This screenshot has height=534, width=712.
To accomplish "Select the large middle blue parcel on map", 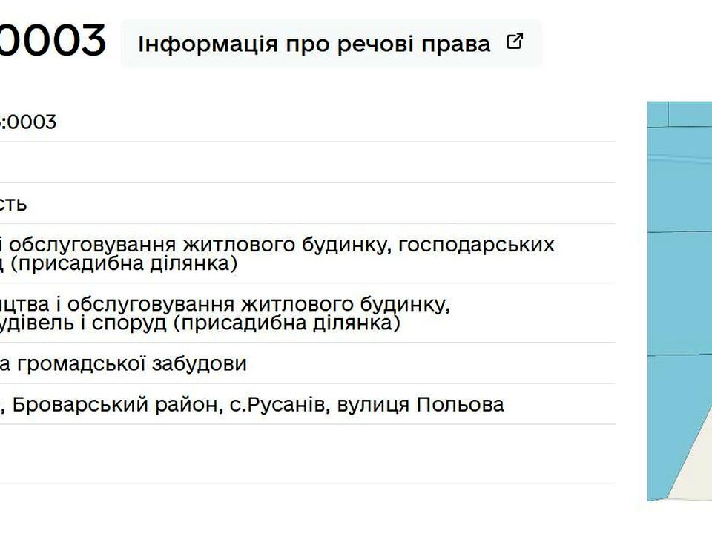I will [x=679, y=294].
